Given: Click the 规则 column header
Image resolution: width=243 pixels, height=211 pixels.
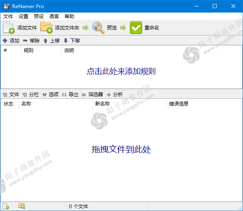Looking at the screenshot, I should [x=42, y=50].
